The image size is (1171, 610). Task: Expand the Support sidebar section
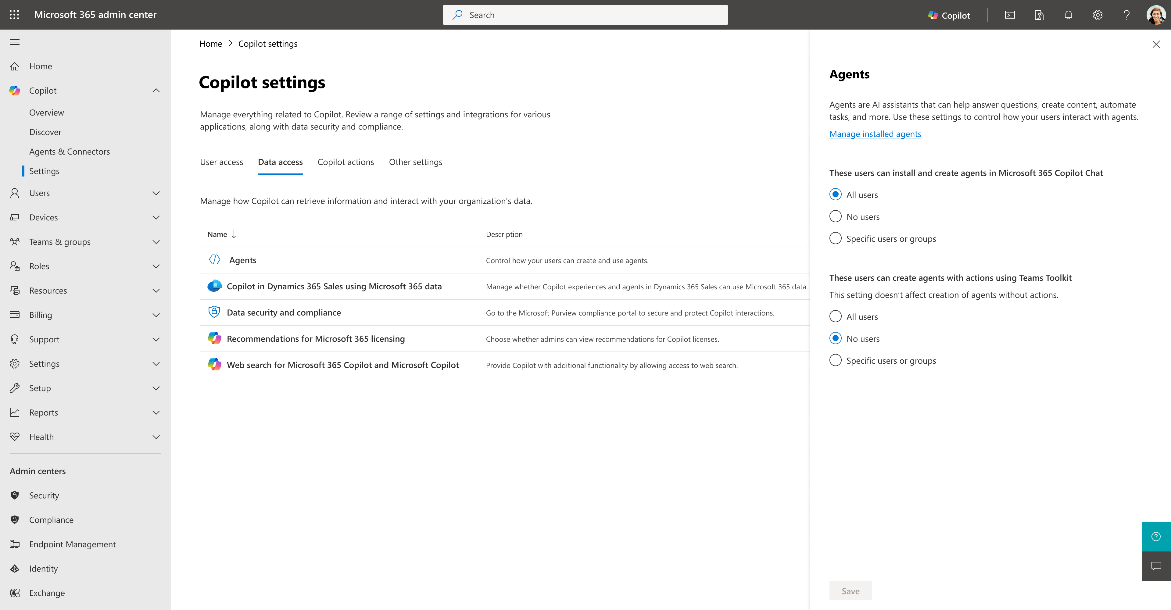156,340
